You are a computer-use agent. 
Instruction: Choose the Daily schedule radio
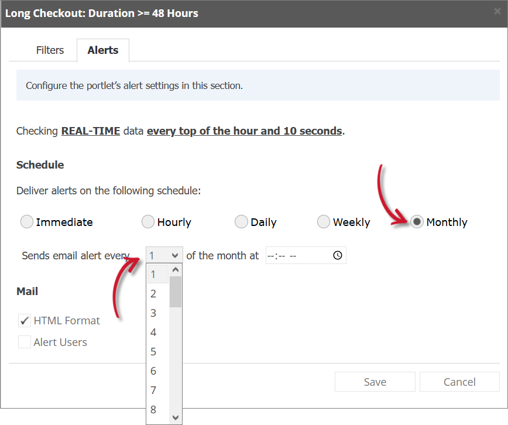click(x=241, y=222)
